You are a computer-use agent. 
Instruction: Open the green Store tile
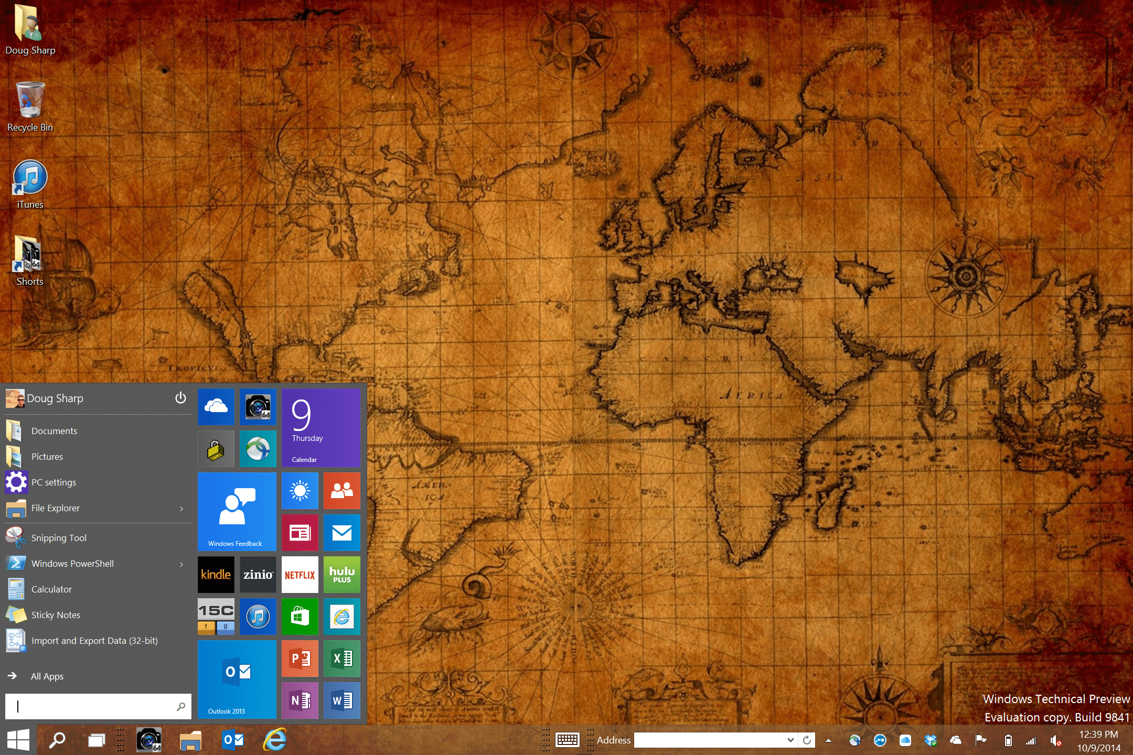click(300, 616)
